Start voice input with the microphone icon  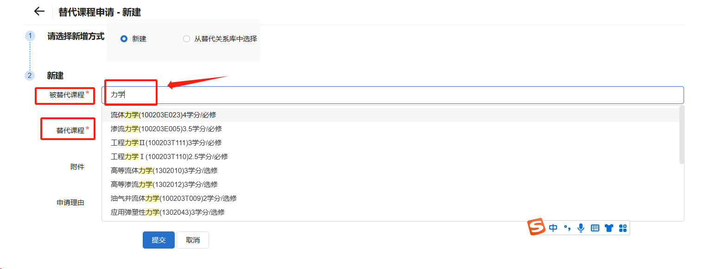pyautogui.click(x=581, y=228)
